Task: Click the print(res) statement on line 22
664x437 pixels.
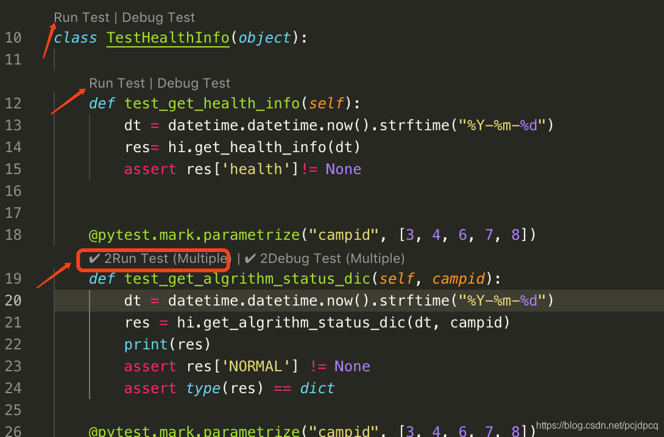Action: [x=168, y=344]
